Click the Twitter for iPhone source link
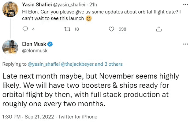This screenshot has height=124, width=194. click(x=77, y=117)
